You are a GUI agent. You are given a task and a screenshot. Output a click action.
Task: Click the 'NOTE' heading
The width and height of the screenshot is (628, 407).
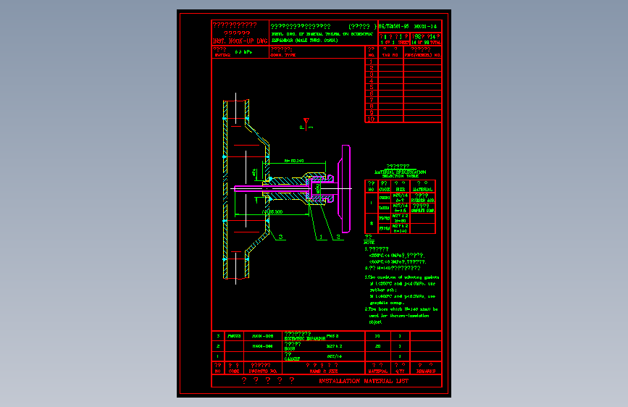pos(369,243)
